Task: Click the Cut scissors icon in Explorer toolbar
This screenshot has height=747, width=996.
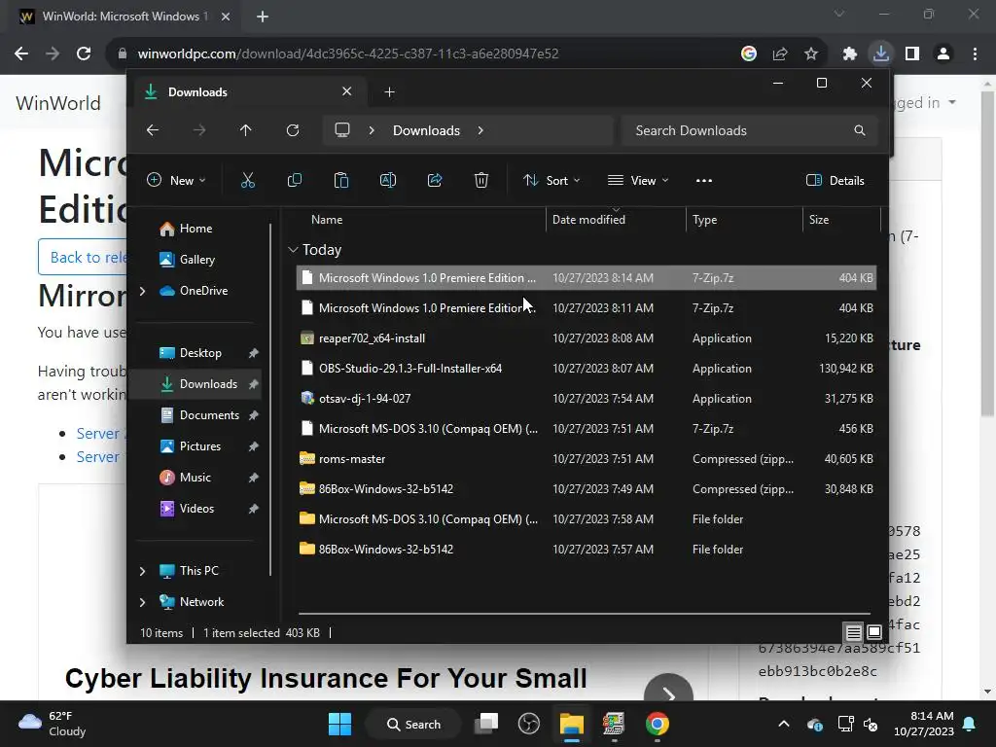Action: [248, 180]
